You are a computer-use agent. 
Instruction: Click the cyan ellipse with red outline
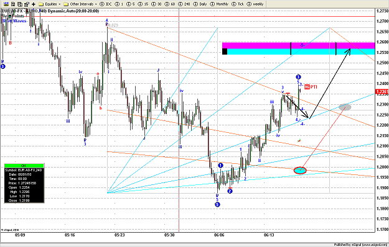pos(300,170)
